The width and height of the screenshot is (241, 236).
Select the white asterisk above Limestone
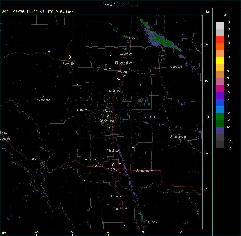pyautogui.click(x=43, y=97)
